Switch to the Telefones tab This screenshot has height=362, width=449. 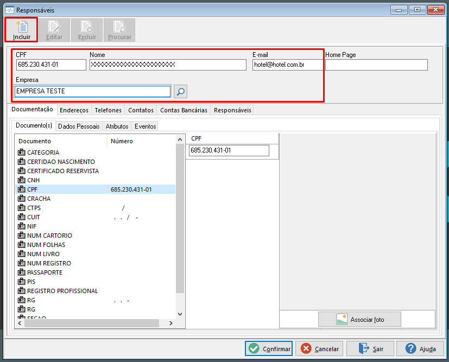point(108,110)
